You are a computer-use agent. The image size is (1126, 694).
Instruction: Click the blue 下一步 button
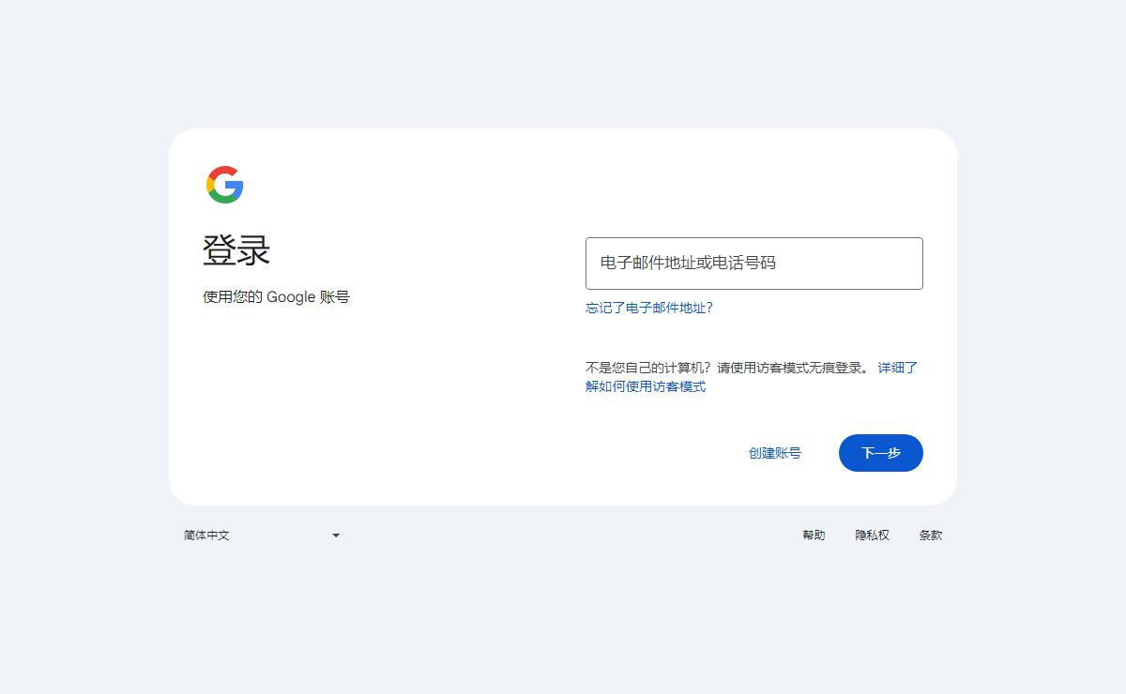pyautogui.click(x=881, y=453)
